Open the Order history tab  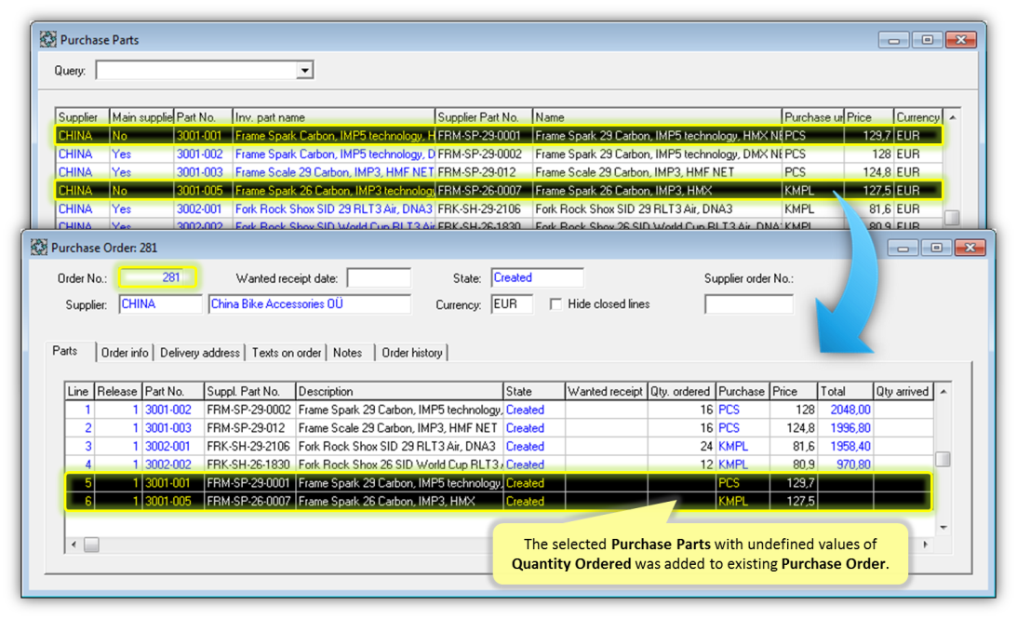click(x=412, y=352)
